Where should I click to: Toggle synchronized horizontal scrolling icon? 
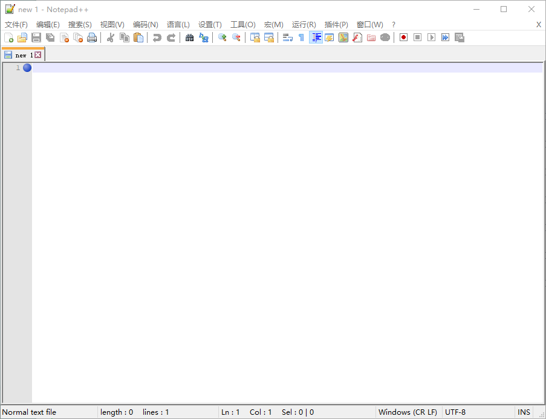269,37
